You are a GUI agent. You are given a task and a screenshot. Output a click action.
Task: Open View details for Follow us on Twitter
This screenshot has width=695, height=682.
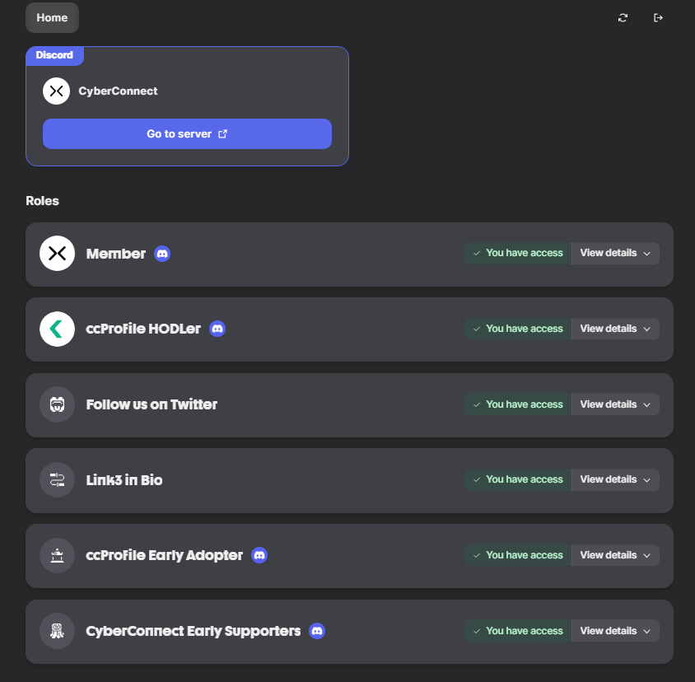[615, 404]
